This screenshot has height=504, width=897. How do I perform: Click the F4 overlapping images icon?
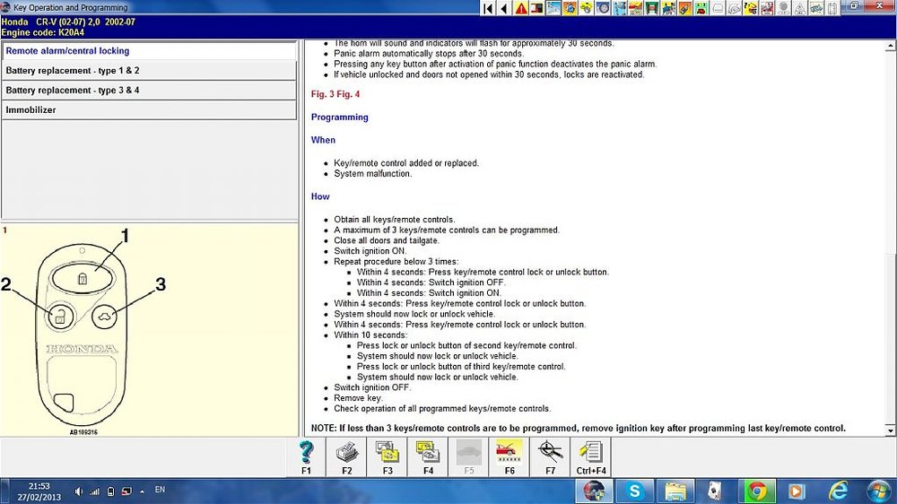[x=428, y=456]
